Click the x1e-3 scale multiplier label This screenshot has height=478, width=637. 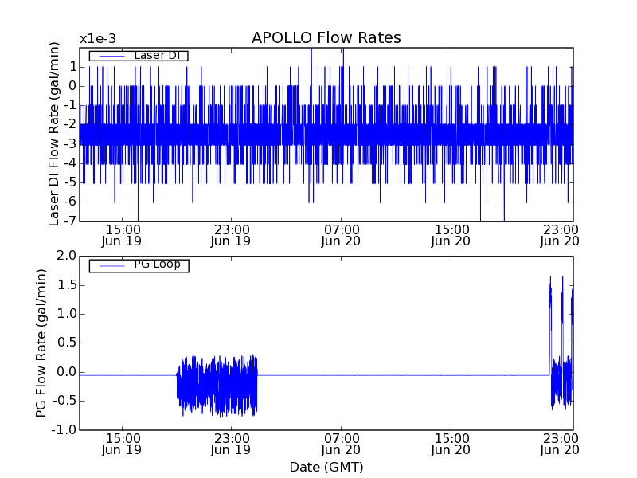coord(97,38)
